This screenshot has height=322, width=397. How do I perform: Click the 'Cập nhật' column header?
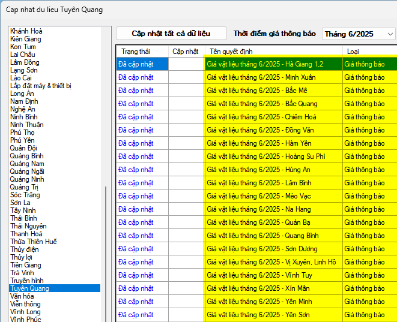[186, 52]
